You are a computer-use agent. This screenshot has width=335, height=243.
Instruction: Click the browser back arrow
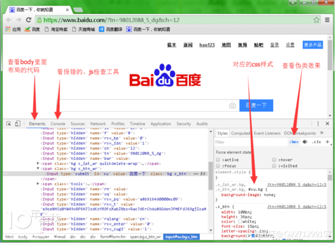(9, 20)
